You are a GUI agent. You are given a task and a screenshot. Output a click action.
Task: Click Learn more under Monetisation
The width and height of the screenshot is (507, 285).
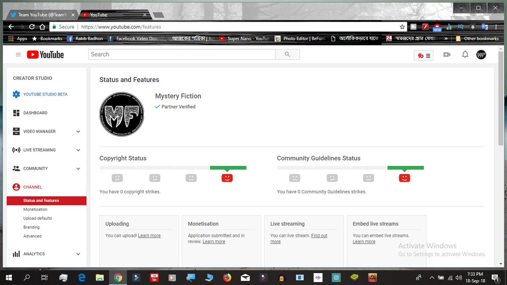coord(214,242)
